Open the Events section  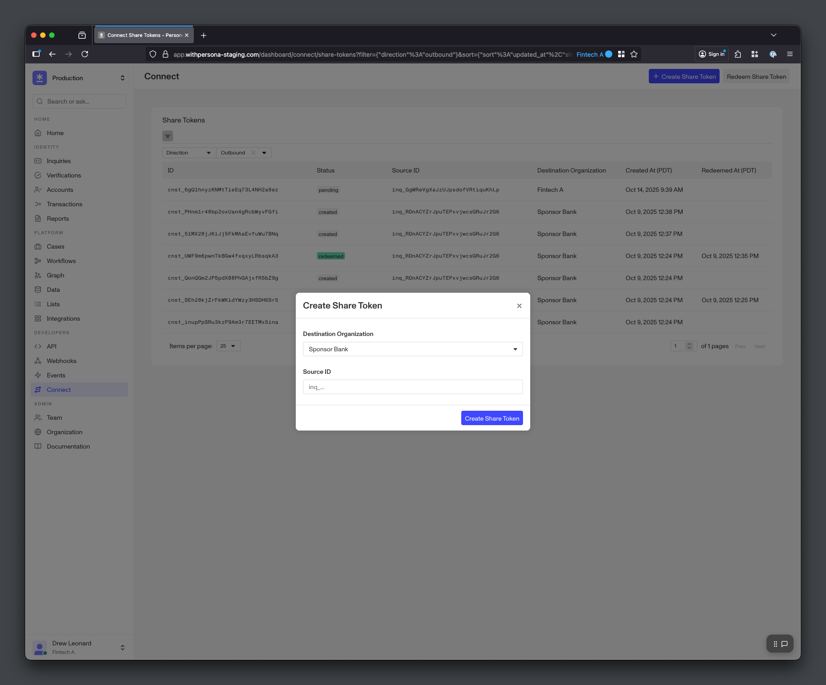click(x=56, y=375)
